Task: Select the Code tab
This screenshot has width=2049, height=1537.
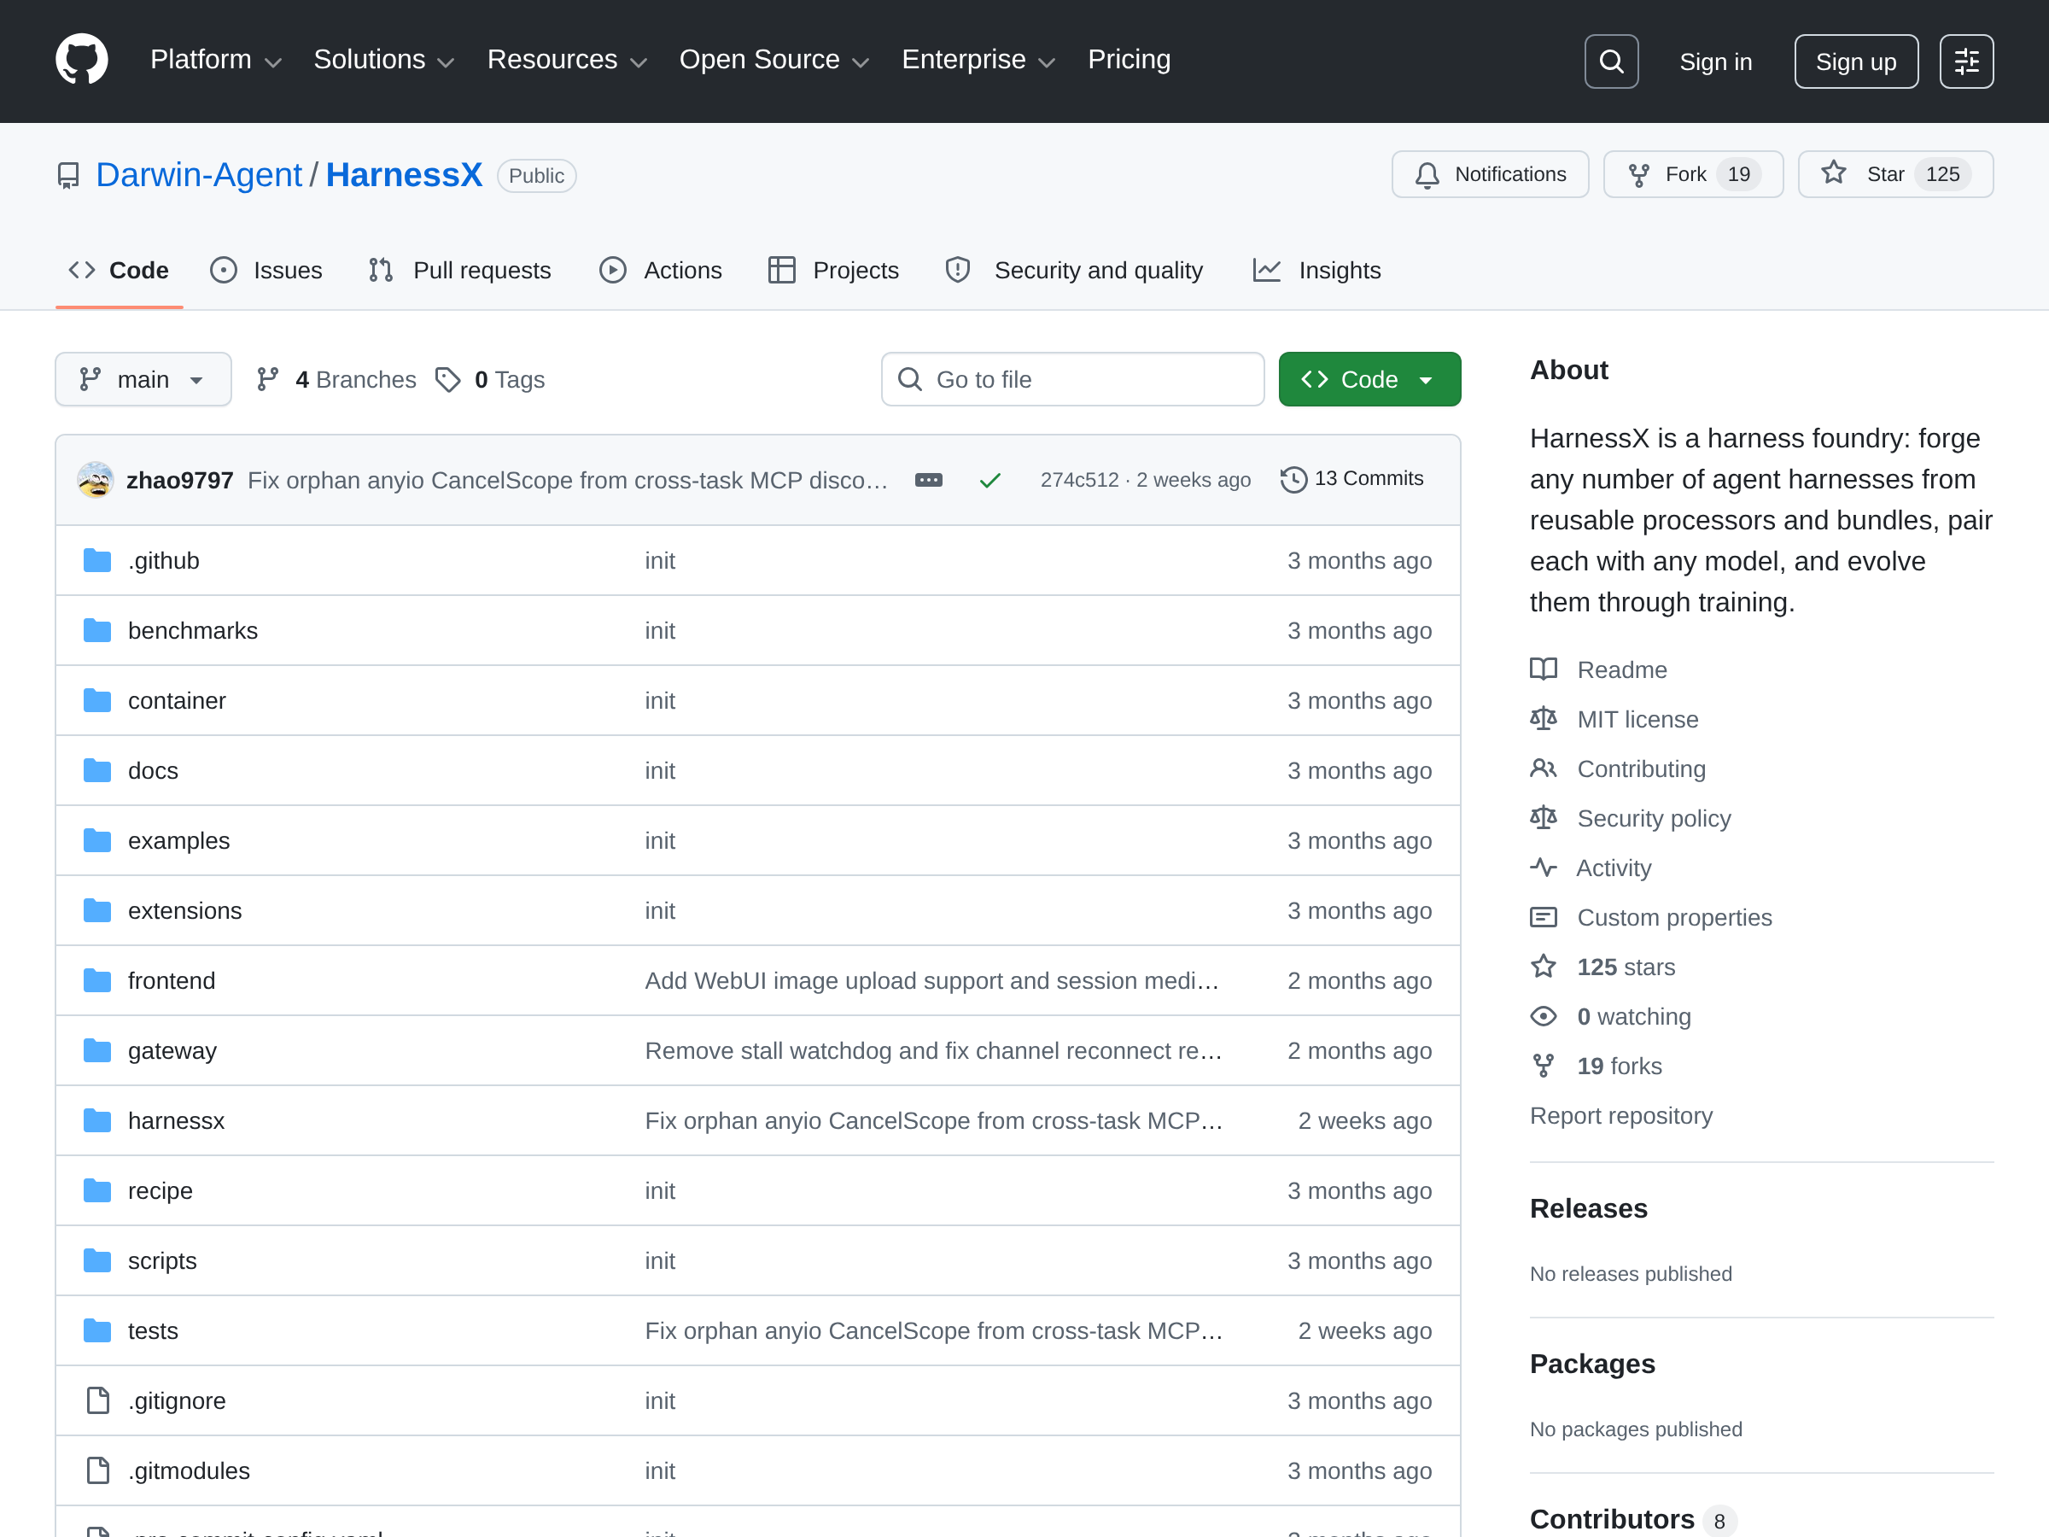Action: (x=119, y=271)
